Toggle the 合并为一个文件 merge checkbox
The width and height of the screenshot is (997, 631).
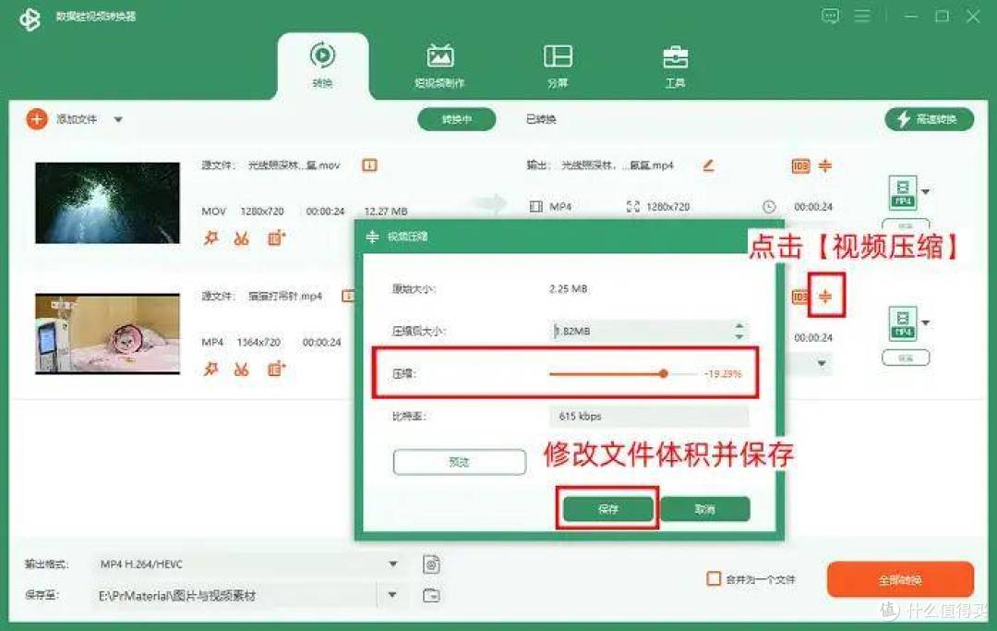714,579
